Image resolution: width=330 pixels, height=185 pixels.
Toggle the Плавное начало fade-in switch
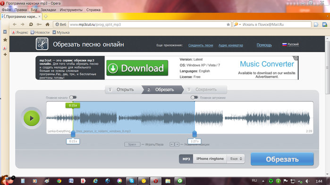click(x=73, y=97)
